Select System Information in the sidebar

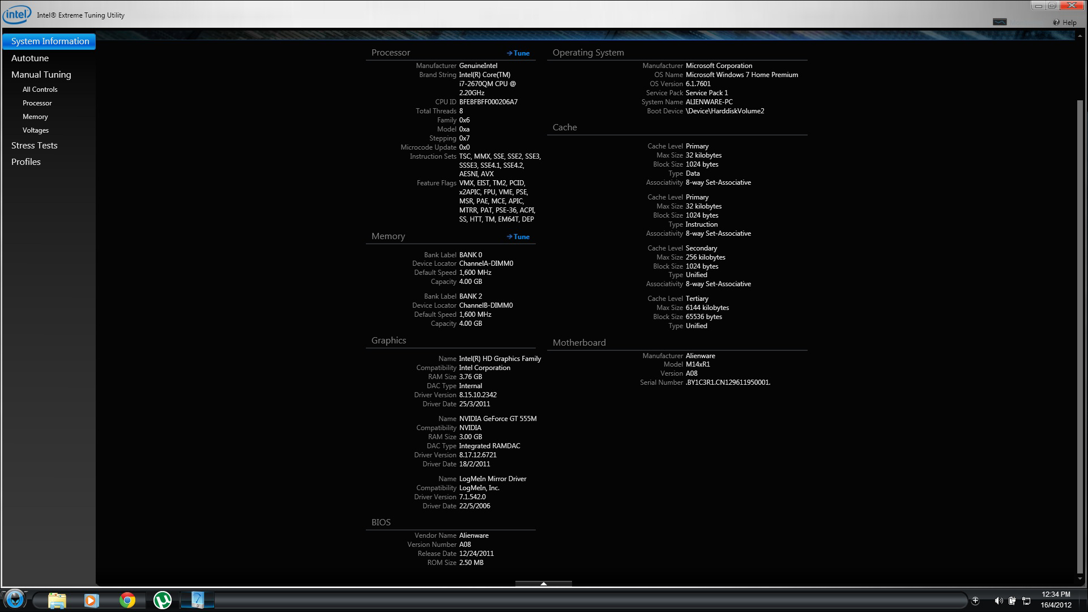point(49,41)
